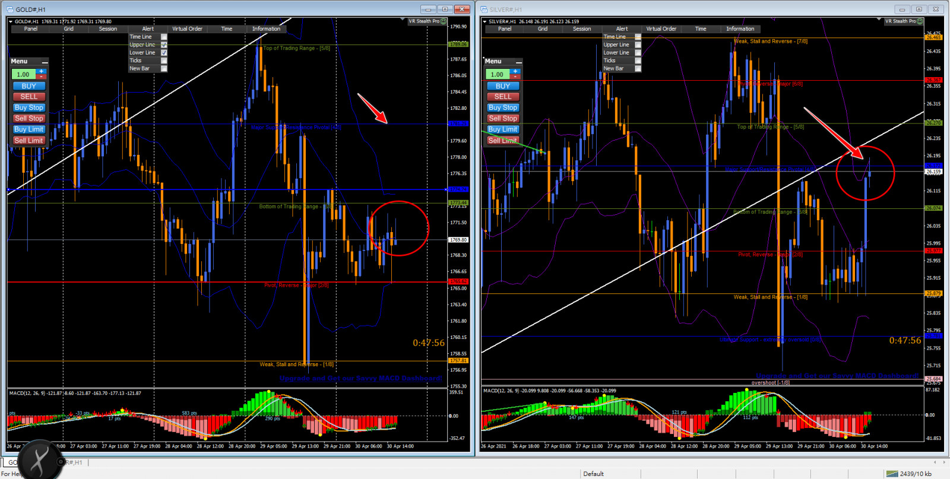Maximize the GOLD chart window
Screen dimensions: 950x479
(445, 9)
